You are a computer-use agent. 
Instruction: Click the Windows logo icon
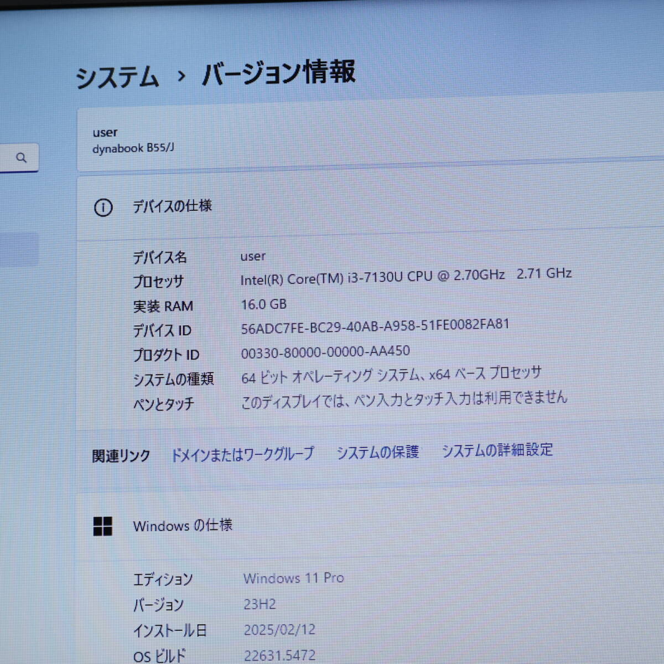point(102,526)
